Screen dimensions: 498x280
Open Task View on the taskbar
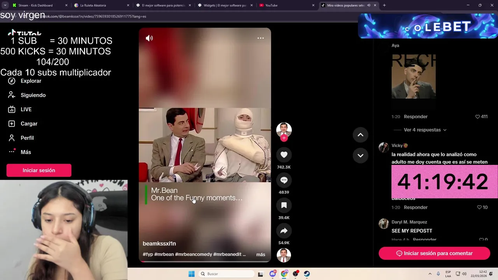[261, 274]
